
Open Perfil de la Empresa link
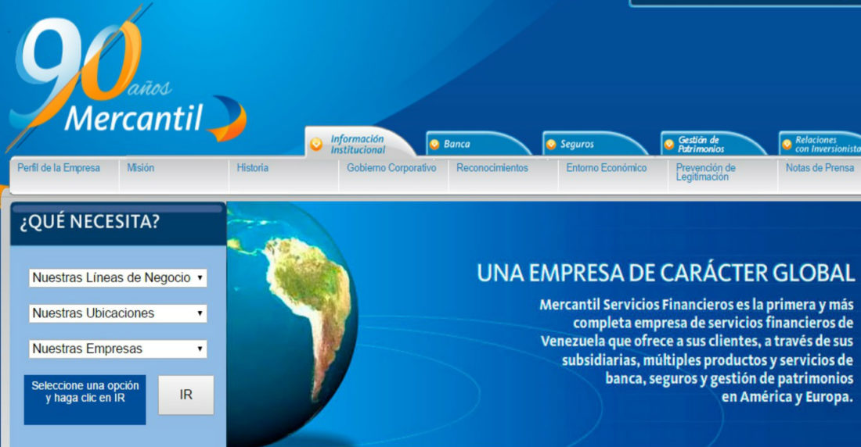coord(59,168)
